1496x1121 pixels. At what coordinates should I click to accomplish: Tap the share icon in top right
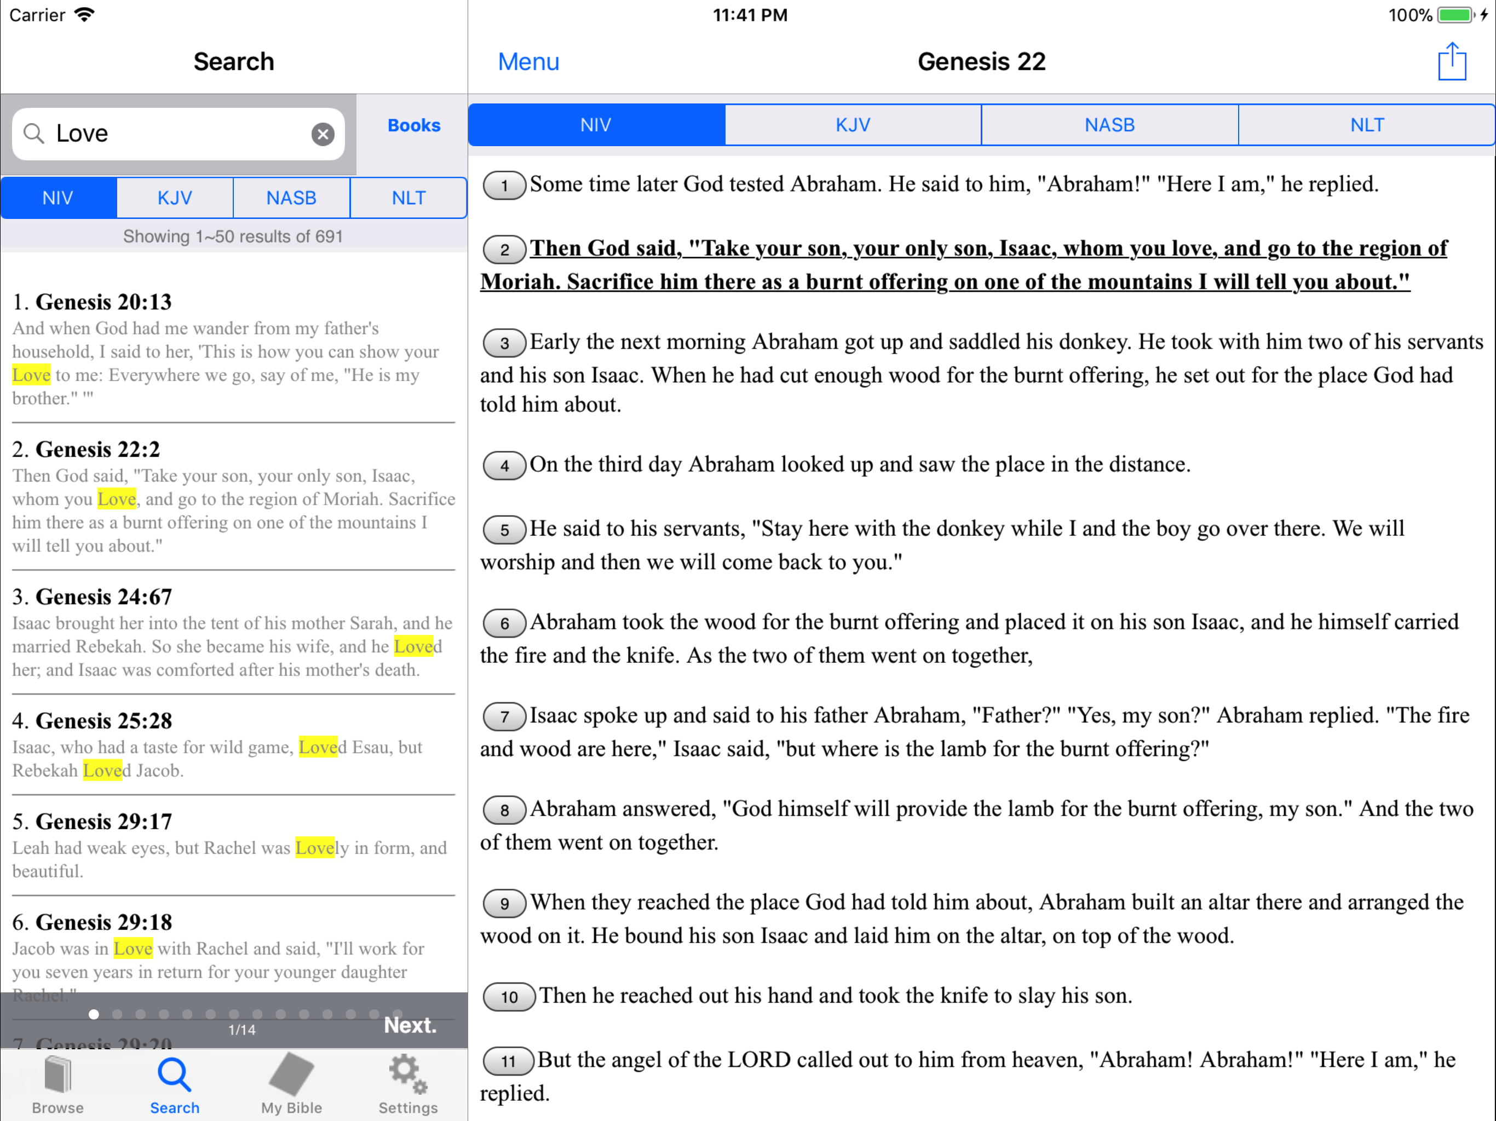[x=1451, y=61]
